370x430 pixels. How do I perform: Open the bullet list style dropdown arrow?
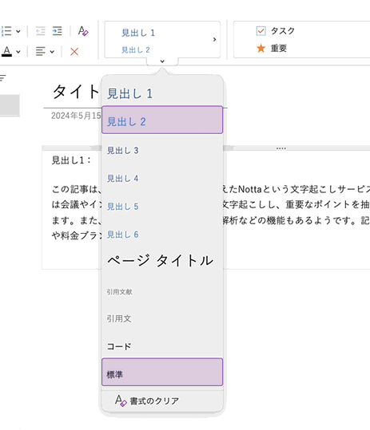click(x=18, y=31)
